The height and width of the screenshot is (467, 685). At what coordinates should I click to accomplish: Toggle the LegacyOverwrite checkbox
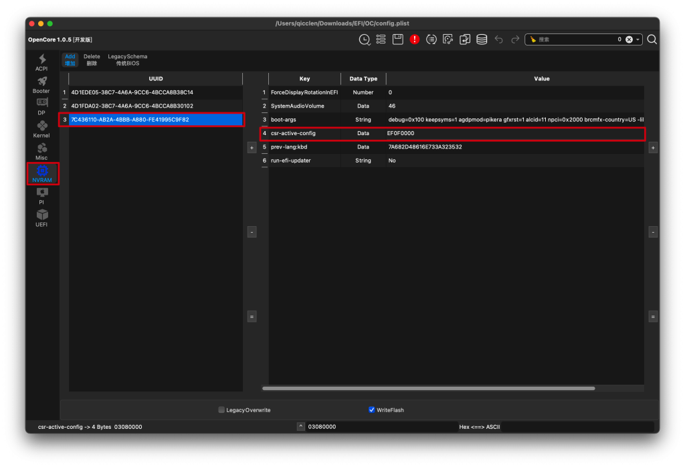[221, 409]
